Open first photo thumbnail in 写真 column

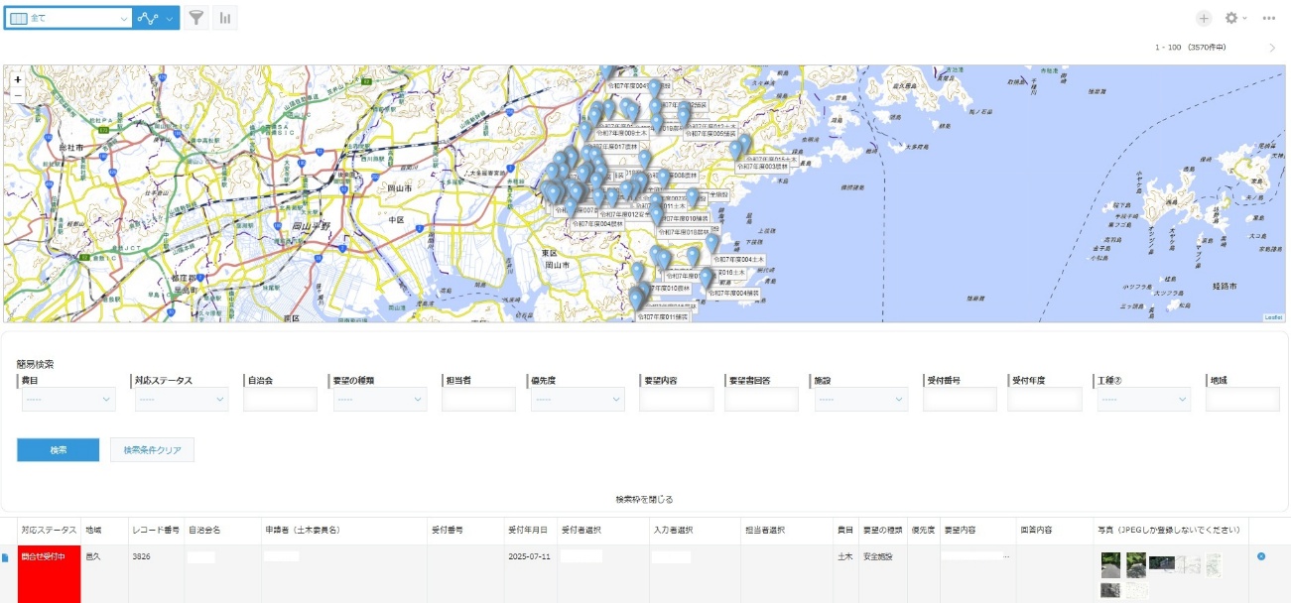(1110, 563)
